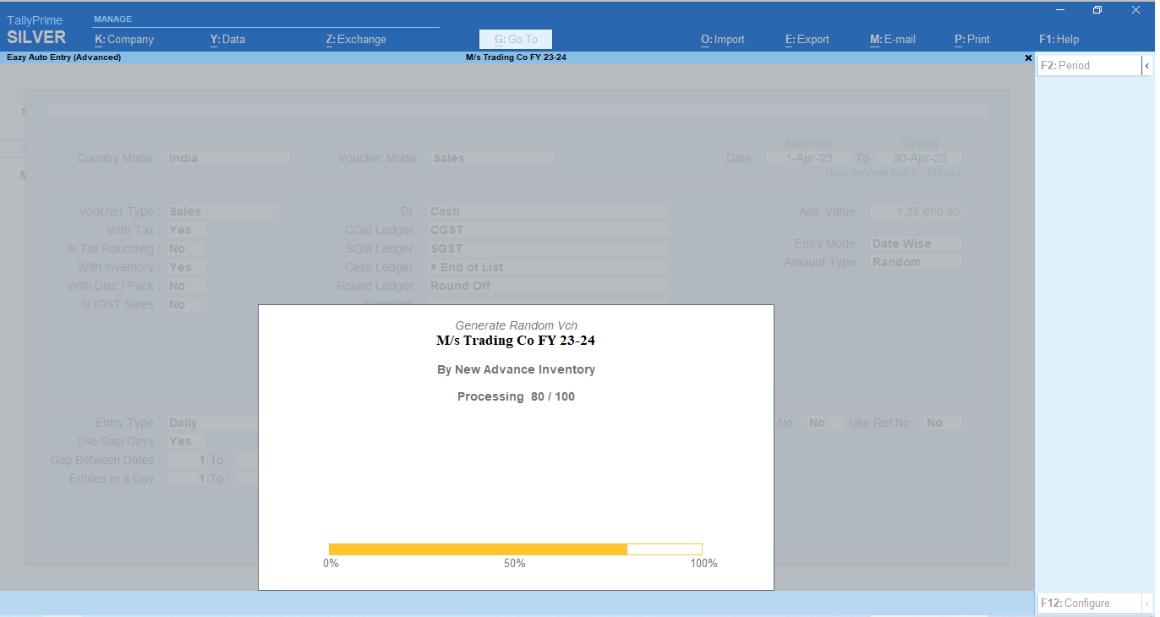
Task: Collapse the panel arrow beside F12 Configure
Action: point(1146,603)
